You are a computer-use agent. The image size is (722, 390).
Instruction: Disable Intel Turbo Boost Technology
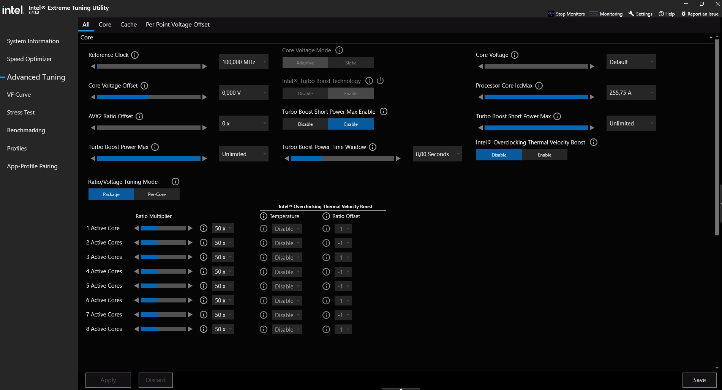305,94
